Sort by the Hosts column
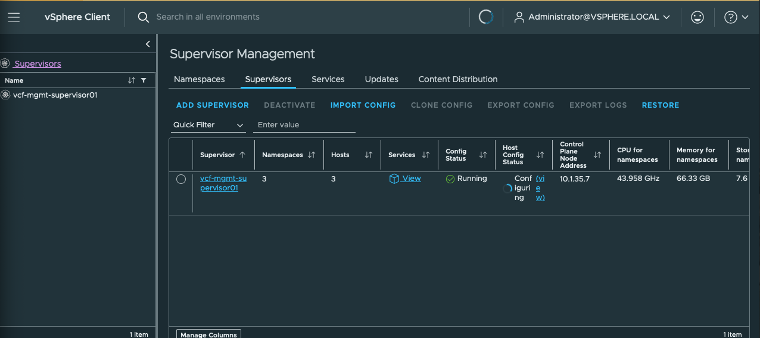 pos(369,155)
